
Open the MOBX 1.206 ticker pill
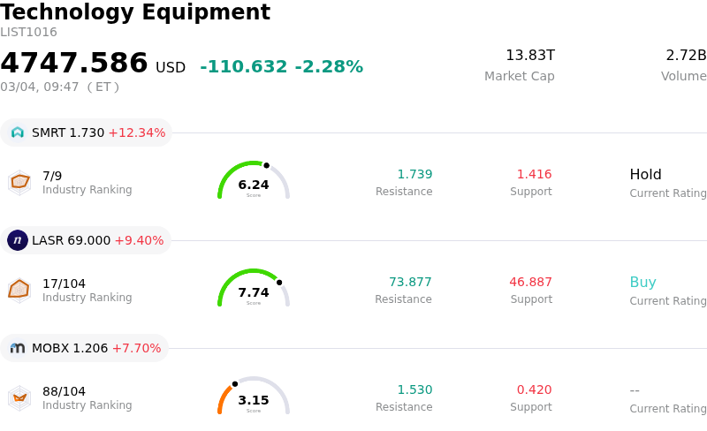tap(85, 348)
